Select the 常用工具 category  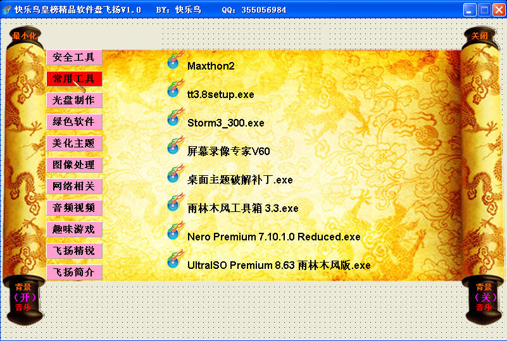(x=74, y=79)
